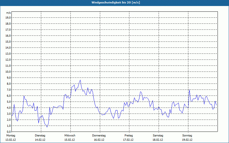Click the Donnerstag day label

pyautogui.click(x=99, y=136)
